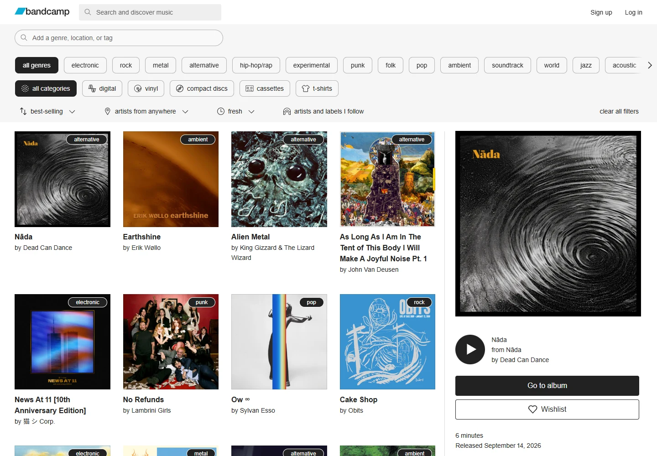This screenshot has width=657, height=456.
Task: Filter by hip-hop/rap genre
Action: [x=256, y=65]
